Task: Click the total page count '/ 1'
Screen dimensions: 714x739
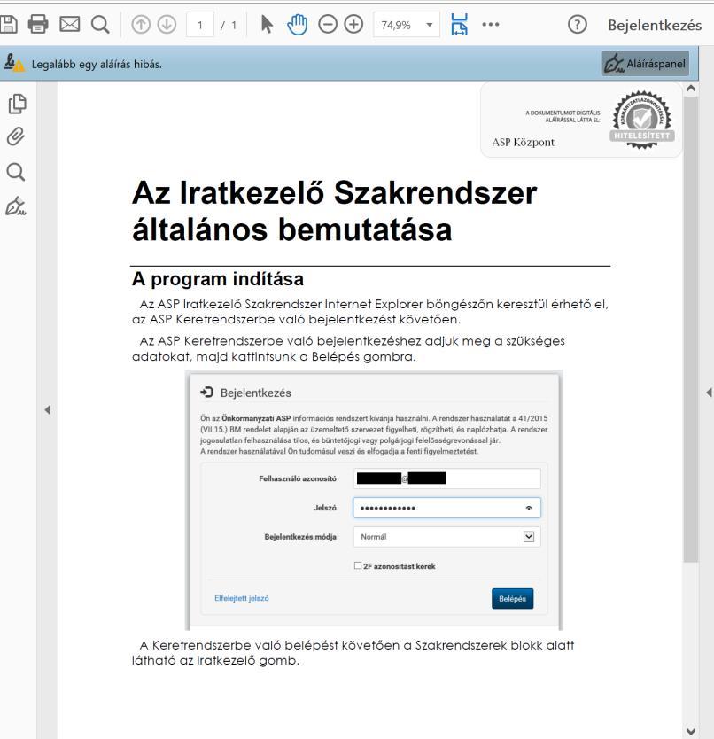Action: 229,25
